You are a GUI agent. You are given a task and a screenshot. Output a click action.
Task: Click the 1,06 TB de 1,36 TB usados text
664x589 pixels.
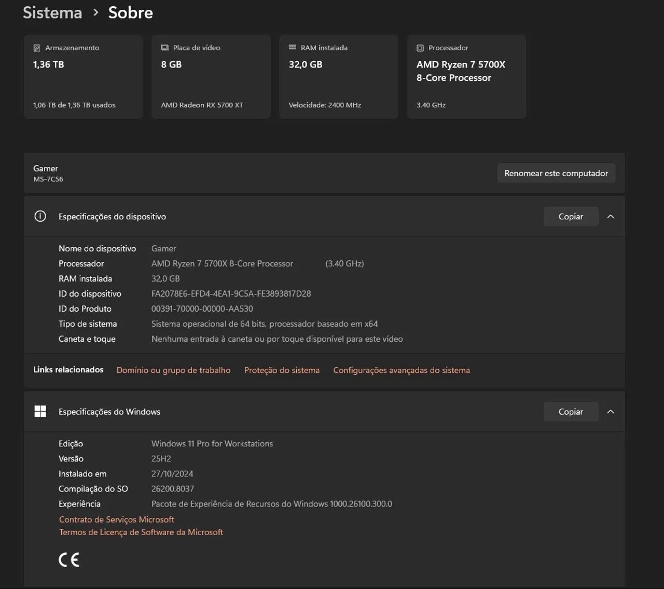(74, 105)
